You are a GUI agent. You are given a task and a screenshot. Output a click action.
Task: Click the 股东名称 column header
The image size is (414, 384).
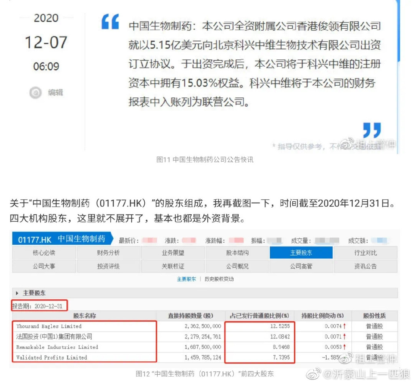tap(84, 316)
